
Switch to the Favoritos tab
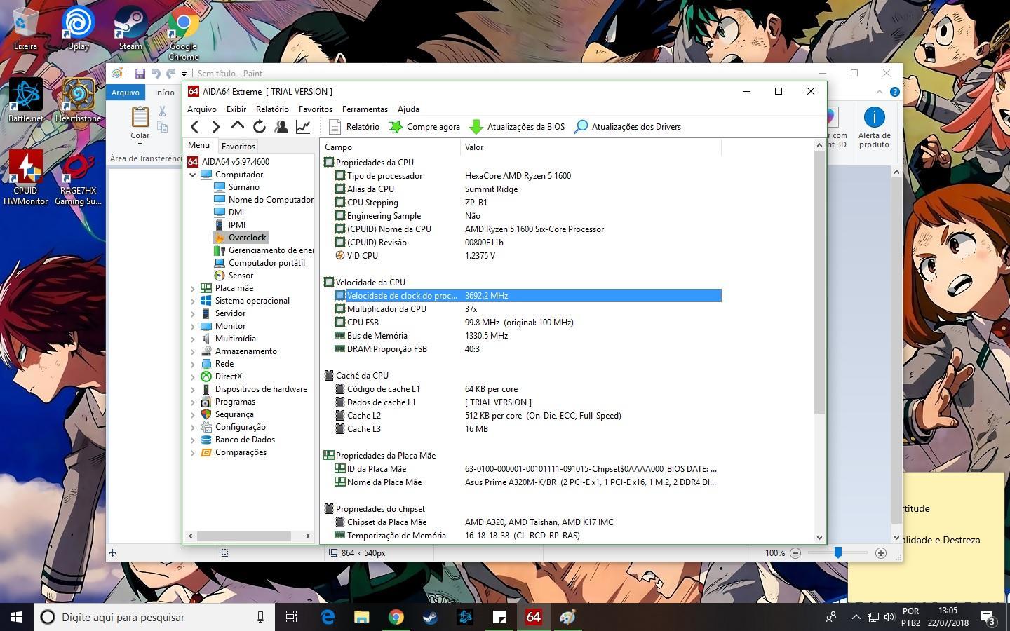[238, 146]
